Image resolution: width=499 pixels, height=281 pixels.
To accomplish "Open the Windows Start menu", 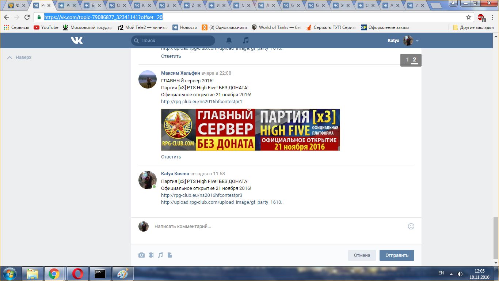I will point(9,274).
